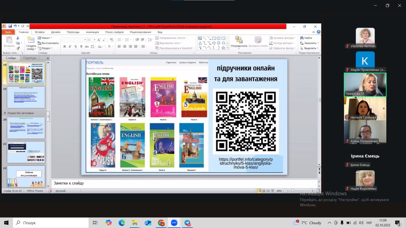
Task: Expand the Раздел section dropdown
Action: [45, 48]
